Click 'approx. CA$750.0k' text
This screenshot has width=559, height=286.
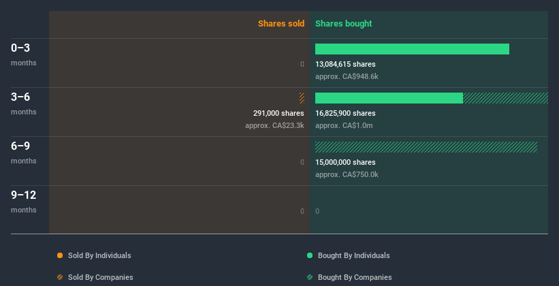tap(347, 175)
